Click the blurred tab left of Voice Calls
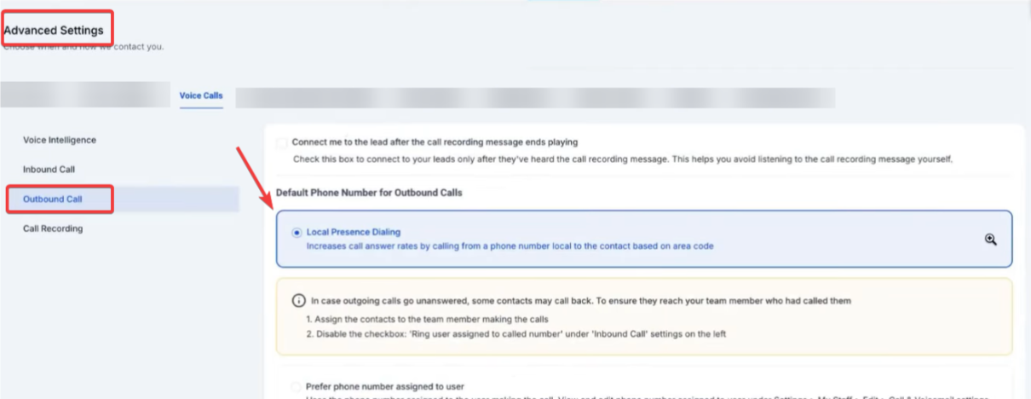1031x399 pixels. pos(85,95)
